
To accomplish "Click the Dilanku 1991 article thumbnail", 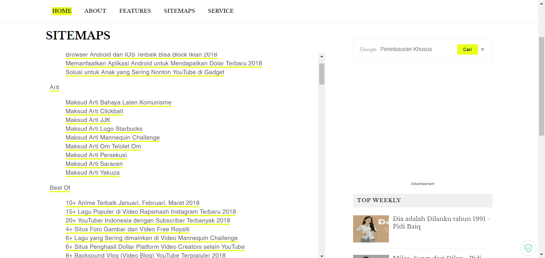I will click(371, 229).
